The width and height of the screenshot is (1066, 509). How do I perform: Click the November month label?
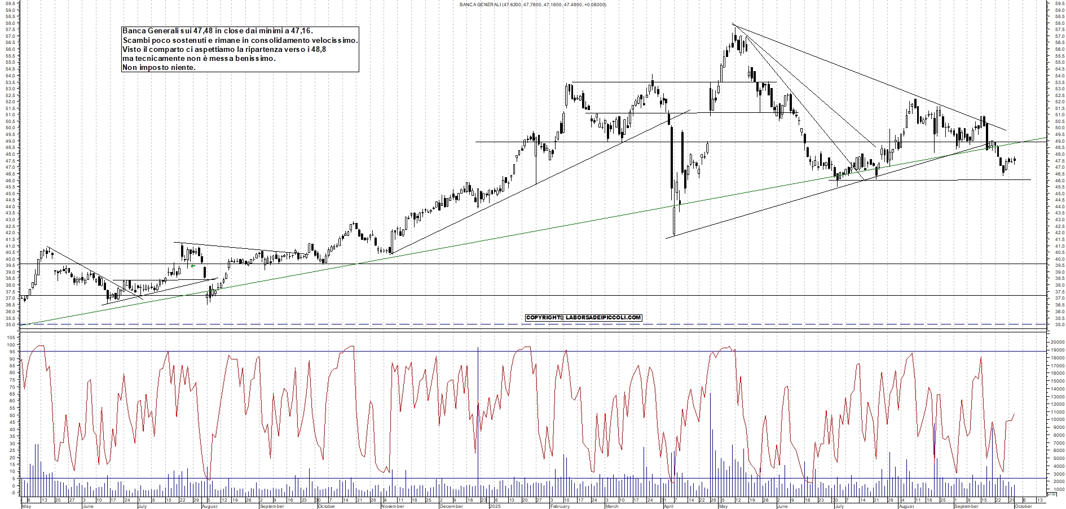click(393, 506)
